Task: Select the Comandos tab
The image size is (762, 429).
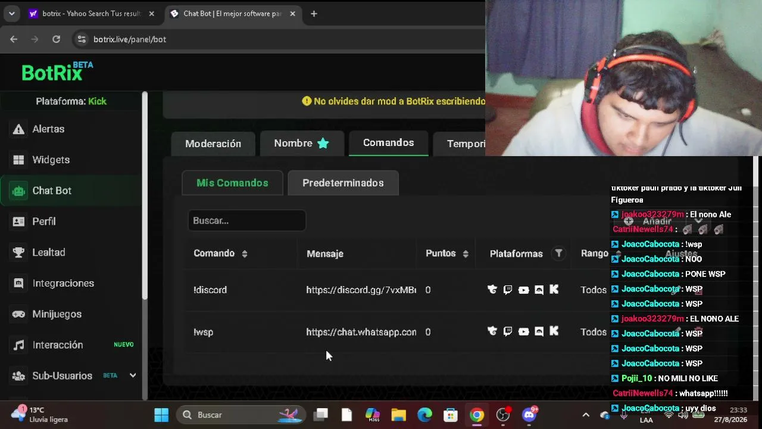Action: (x=389, y=142)
